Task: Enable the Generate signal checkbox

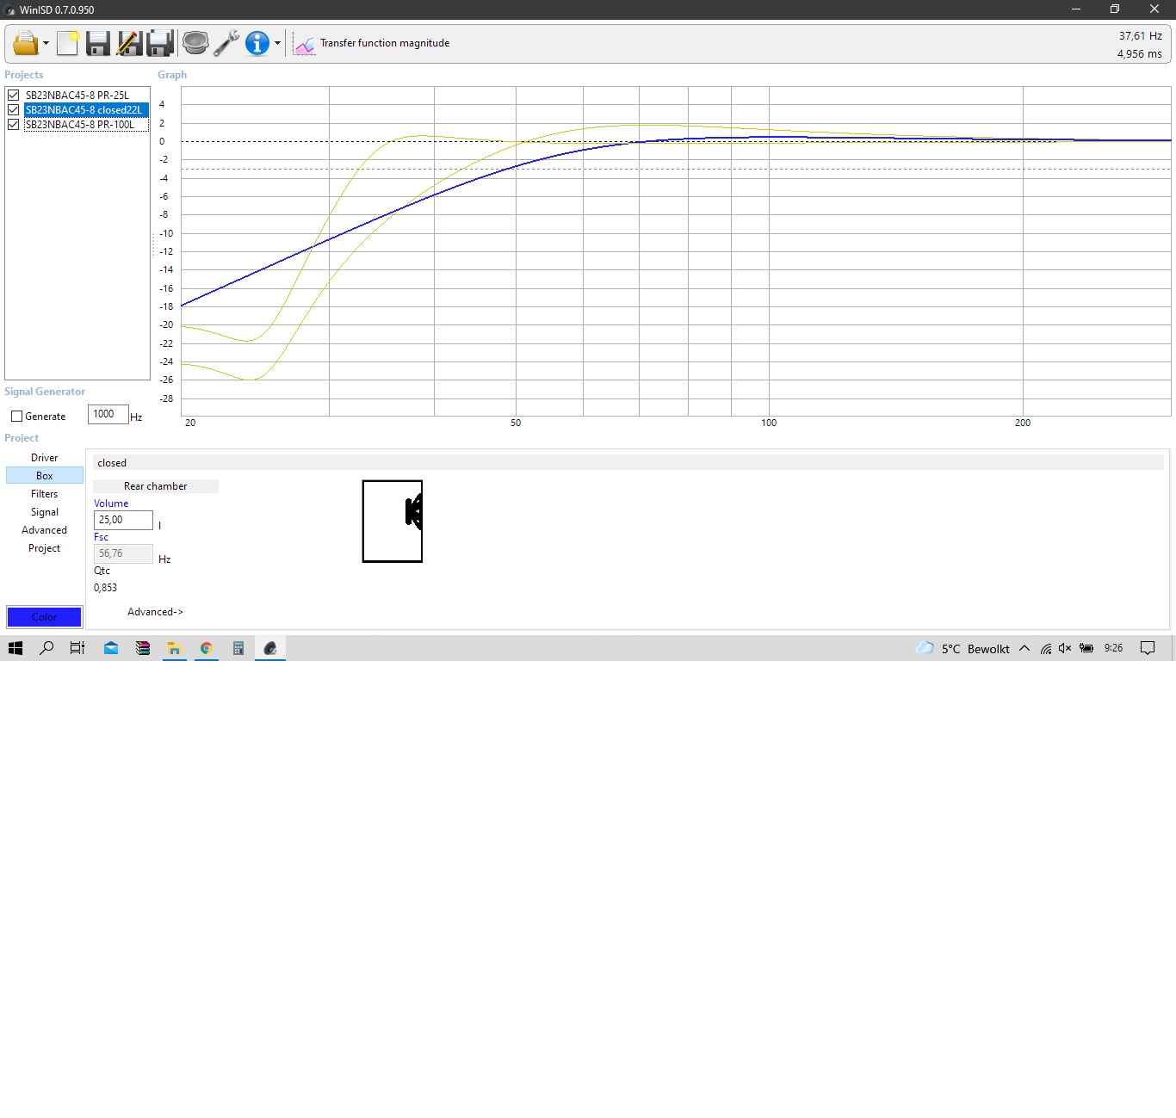Action: pyautogui.click(x=16, y=417)
